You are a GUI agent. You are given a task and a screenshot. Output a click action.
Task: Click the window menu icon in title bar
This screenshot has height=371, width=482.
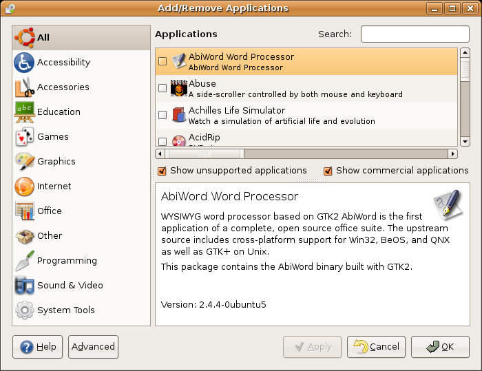[x=10, y=8]
